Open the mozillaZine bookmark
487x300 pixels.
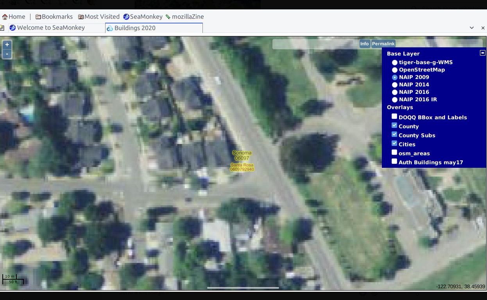click(184, 17)
